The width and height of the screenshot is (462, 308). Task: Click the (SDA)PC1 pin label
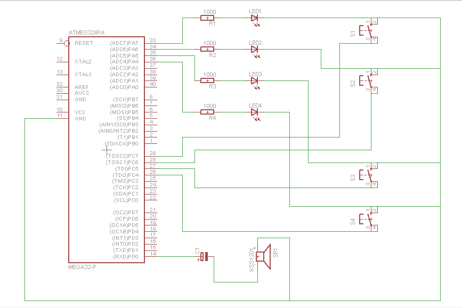[126, 194]
